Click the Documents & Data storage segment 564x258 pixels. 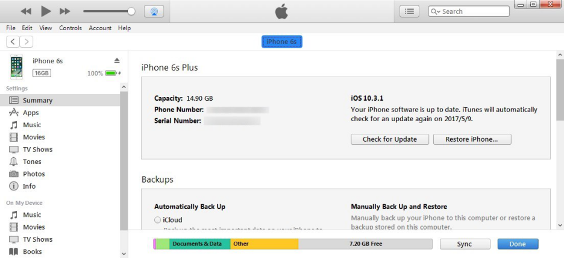point(199,244)
